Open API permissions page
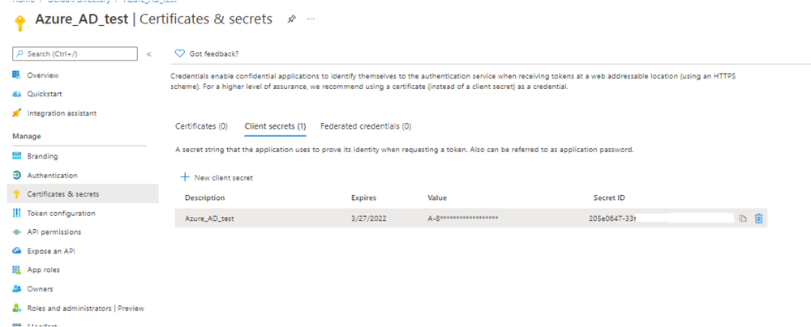This screenshot has width=811, height=327. [54, 232]
